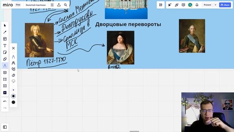Open board title Золотой пантеон
234x132 pixels.
pyautogui.click(x=35, y=5)
